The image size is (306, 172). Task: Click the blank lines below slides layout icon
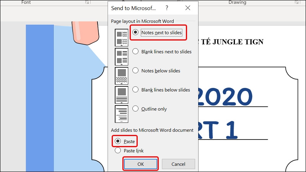click(x=121, y=95)
